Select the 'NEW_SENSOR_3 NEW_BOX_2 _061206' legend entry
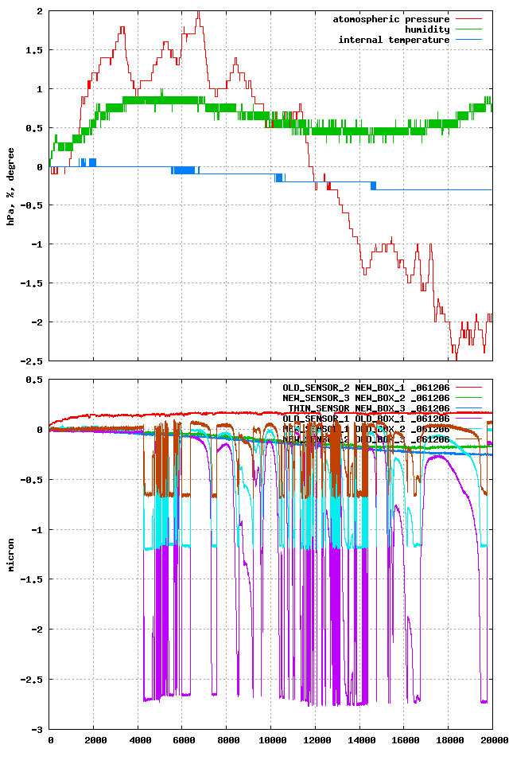Image resolution: width=509 pixels, height=764 pixels. (366, 398)
